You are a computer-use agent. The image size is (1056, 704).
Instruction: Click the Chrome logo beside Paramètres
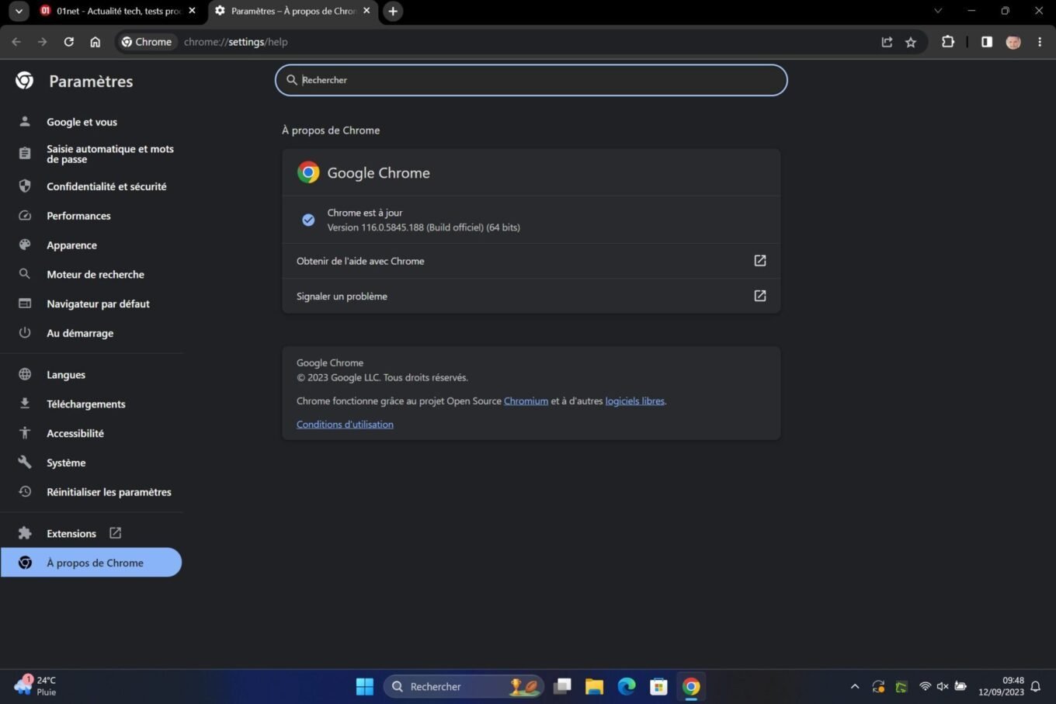coord(25,81)
